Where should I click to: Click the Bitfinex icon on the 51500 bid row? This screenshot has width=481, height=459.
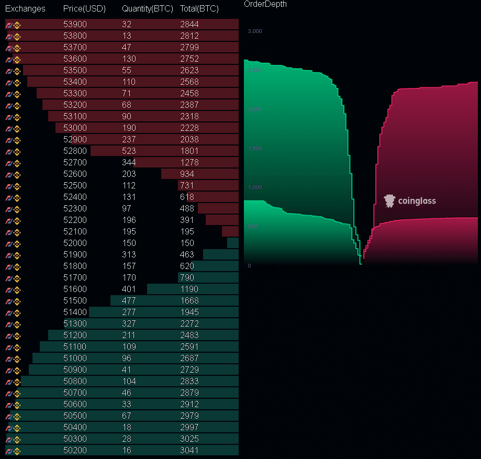[9, 300]
